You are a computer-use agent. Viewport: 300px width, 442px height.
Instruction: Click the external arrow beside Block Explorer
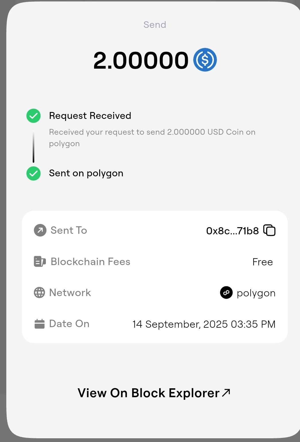point(226,392)
